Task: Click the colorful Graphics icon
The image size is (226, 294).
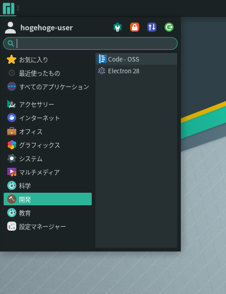Action: click(12, 145)
